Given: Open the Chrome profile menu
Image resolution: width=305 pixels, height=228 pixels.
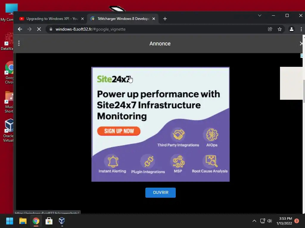Looking at the screenshot, I should coord(291,29).
